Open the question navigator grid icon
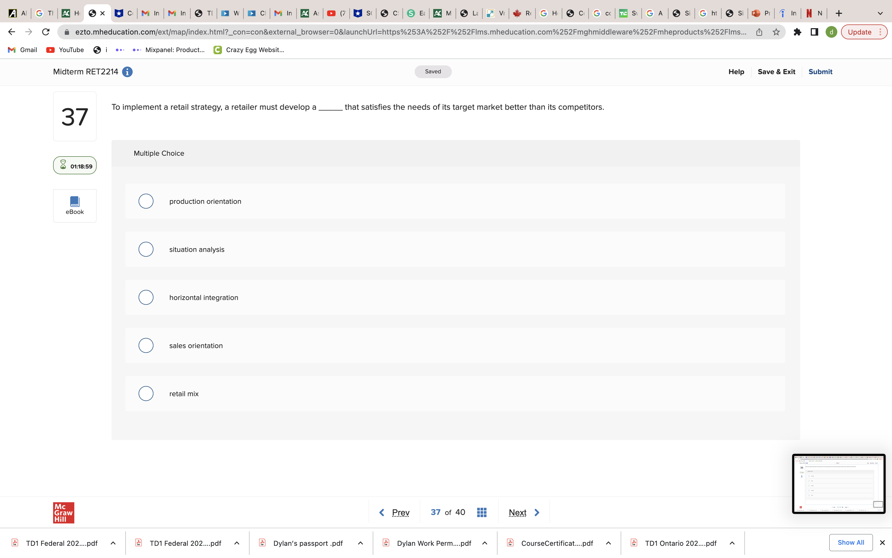The height and width of the screenshot is (558, 892). tap(481, 512)
